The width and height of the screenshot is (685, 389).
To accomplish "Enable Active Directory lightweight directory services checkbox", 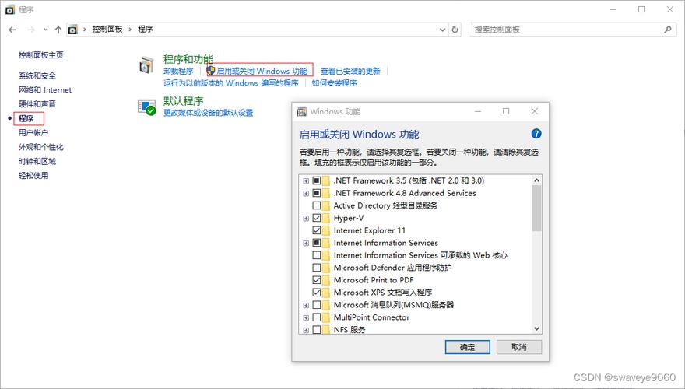I will click(x=316, y=205).
